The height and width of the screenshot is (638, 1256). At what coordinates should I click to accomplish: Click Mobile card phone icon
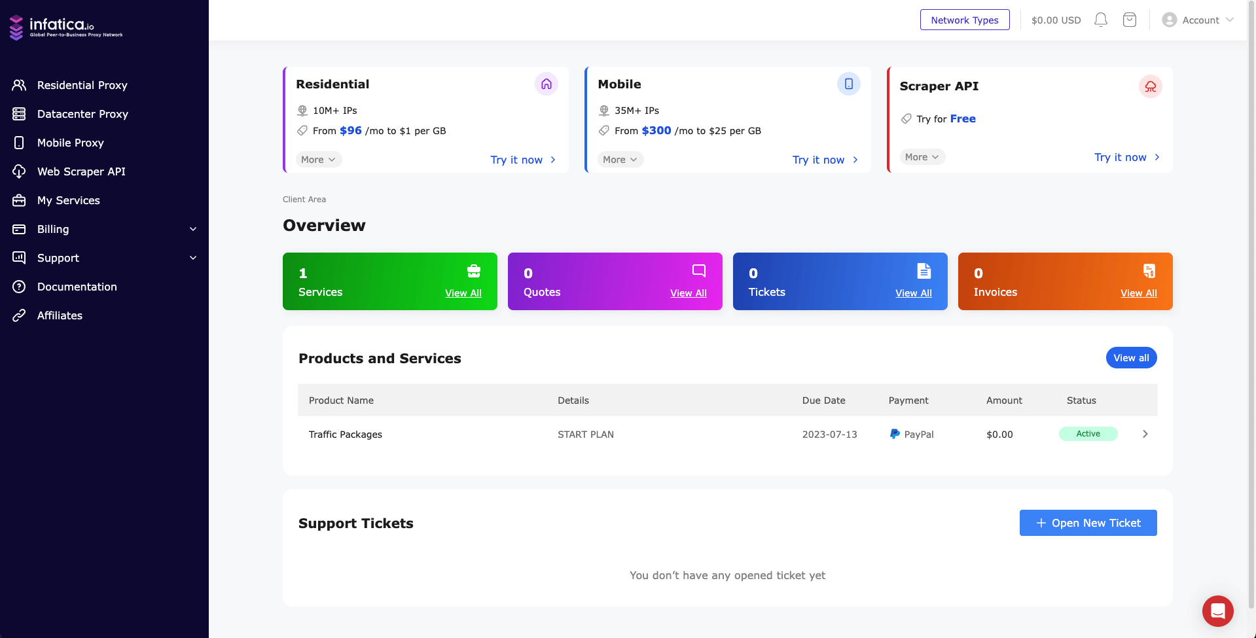[x=849, y=84]
